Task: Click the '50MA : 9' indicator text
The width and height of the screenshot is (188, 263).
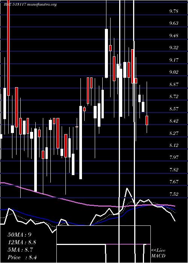Action: pos(20,235)
